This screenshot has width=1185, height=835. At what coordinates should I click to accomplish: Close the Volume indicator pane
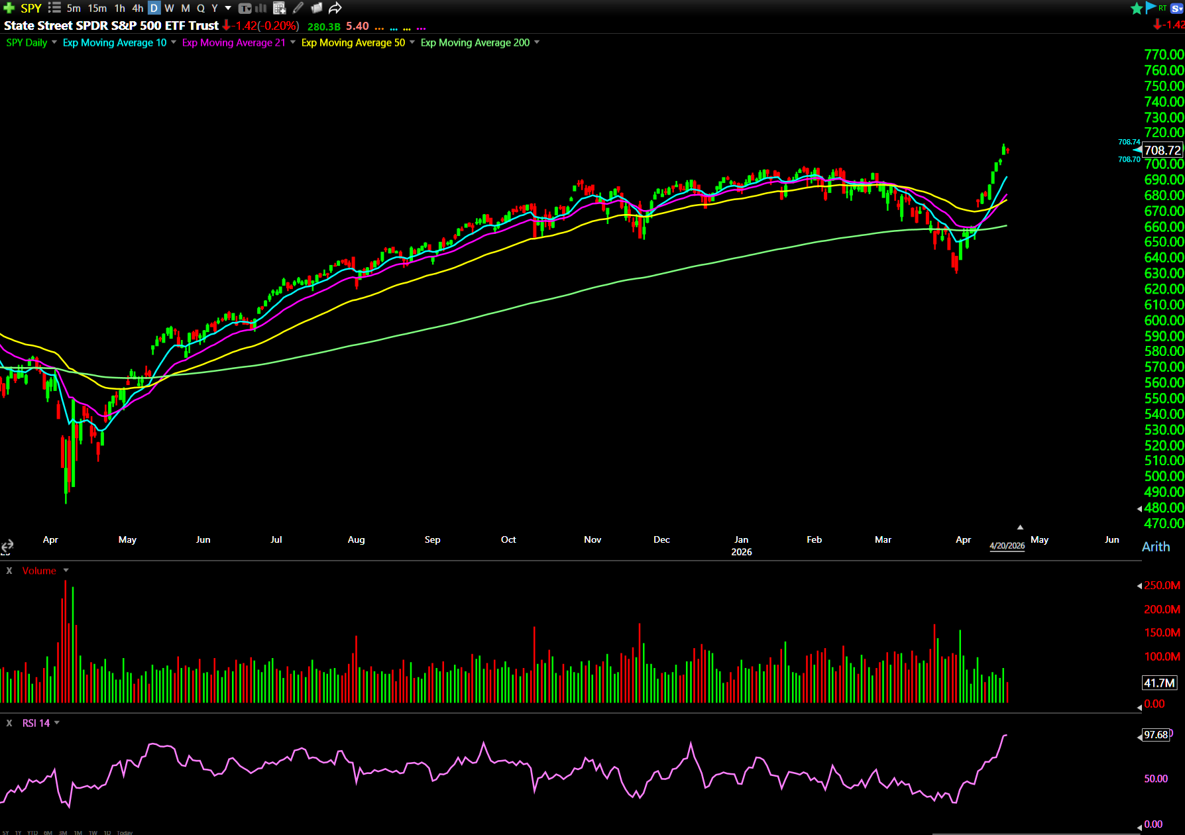coord(9,571)
